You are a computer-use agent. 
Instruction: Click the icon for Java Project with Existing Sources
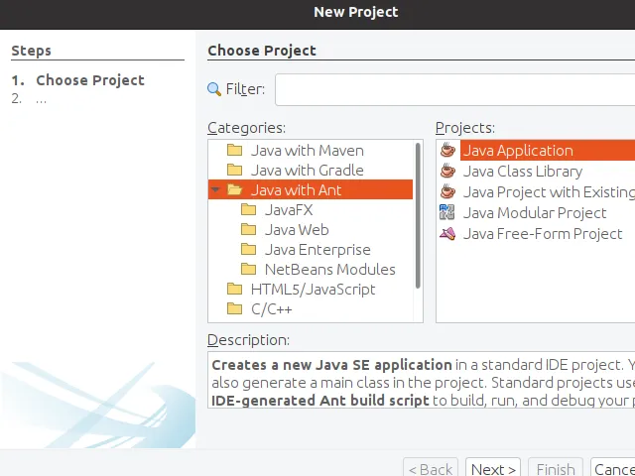coord(447,191)
